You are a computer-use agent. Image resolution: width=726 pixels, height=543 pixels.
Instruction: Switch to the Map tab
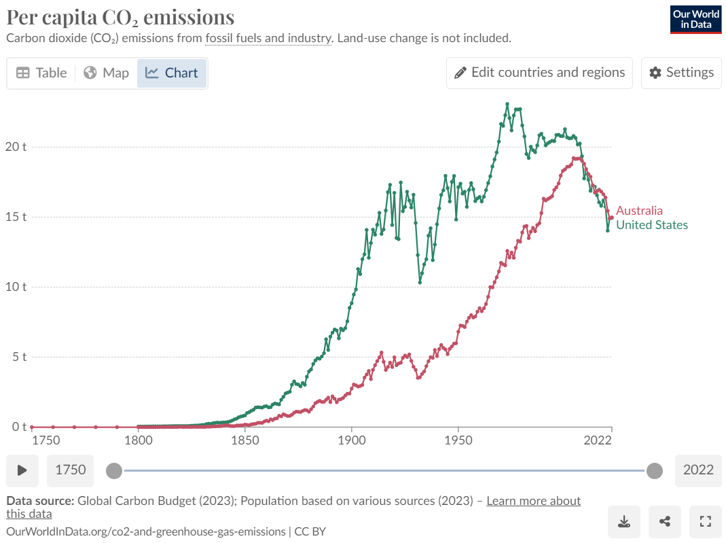[106, 73]
